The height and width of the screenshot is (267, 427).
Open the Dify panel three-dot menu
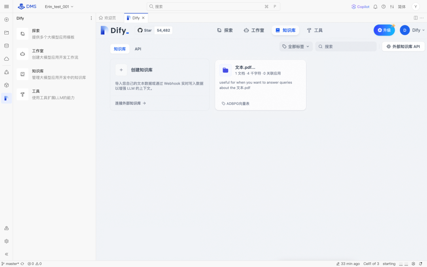(91, 18)
